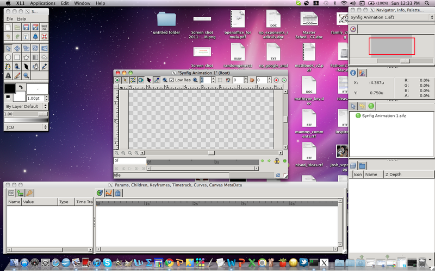The image size is (435, 271).
Task: Click New file icon in Synfig toolbox
Action: [x=8, y=28]
